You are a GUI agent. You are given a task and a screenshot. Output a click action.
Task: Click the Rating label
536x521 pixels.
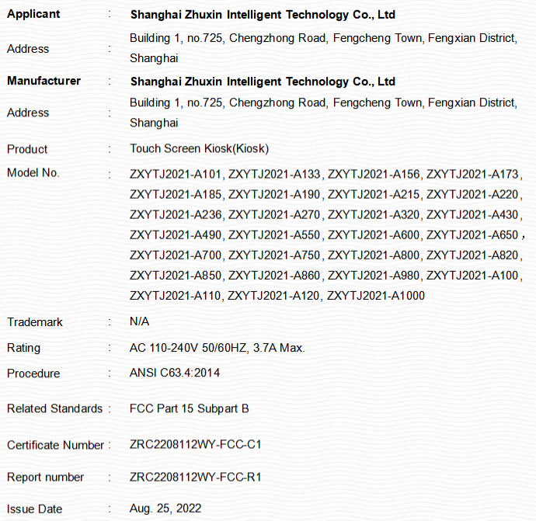tap(23, 348)
